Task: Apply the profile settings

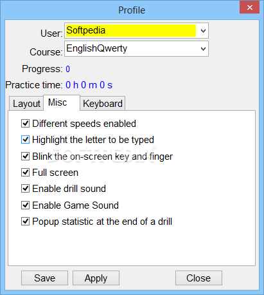Action: pyautogui.click(x=96, y=278)
